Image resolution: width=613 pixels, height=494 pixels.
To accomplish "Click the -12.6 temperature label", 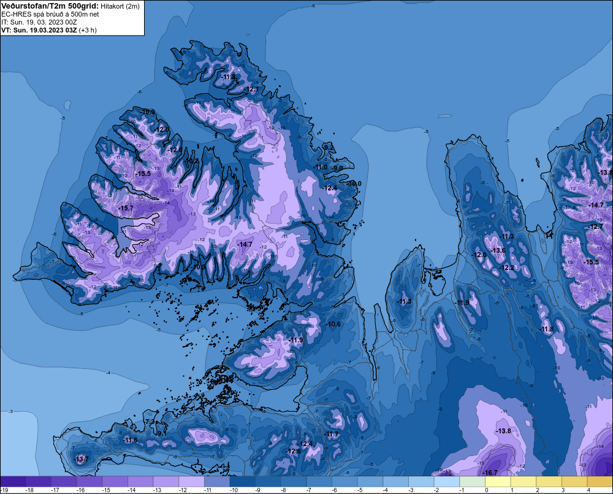I will (294, 451).
